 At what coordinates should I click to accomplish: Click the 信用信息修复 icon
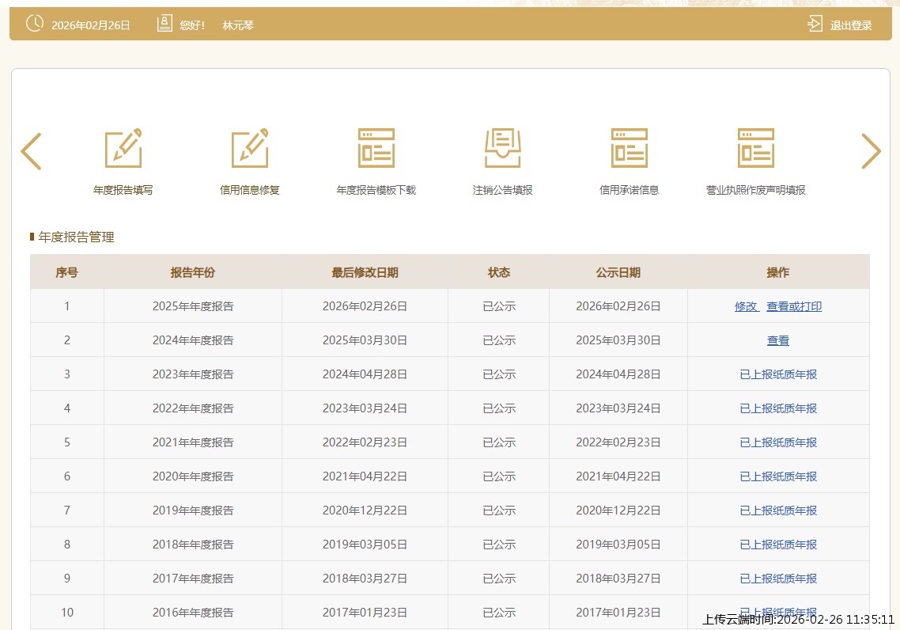click(x=250, y=148)
